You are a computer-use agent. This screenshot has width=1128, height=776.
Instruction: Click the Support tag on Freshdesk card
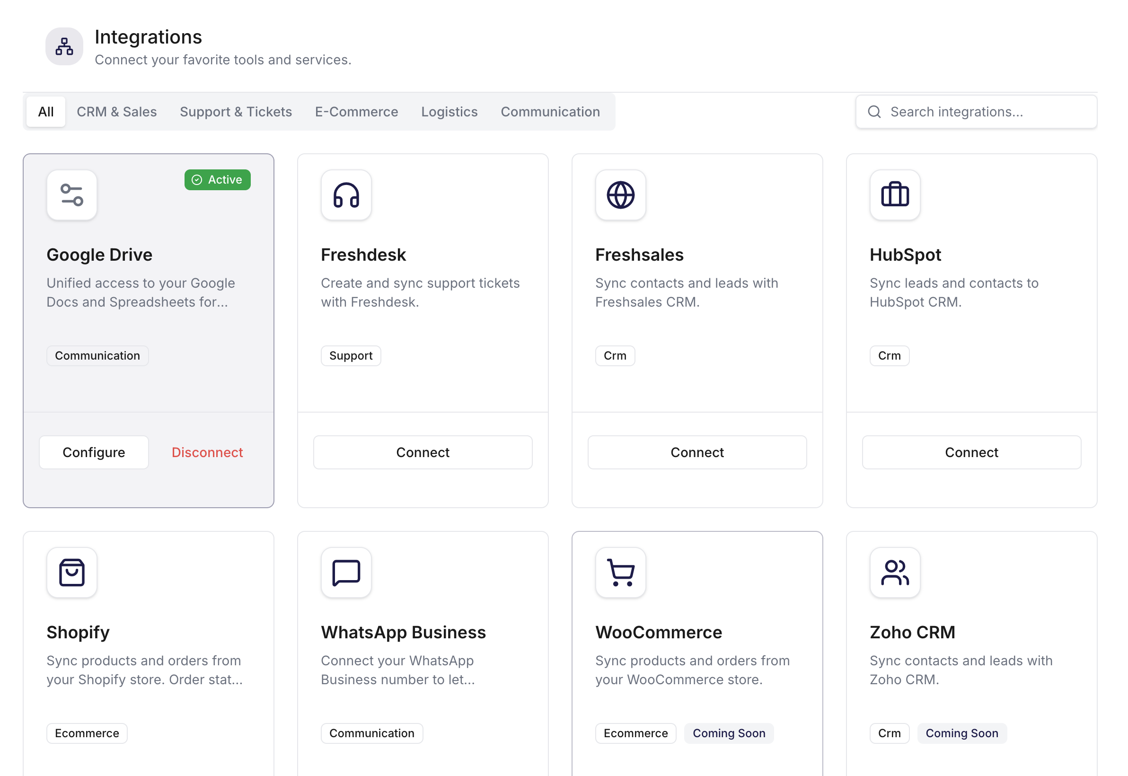(351, 355)
